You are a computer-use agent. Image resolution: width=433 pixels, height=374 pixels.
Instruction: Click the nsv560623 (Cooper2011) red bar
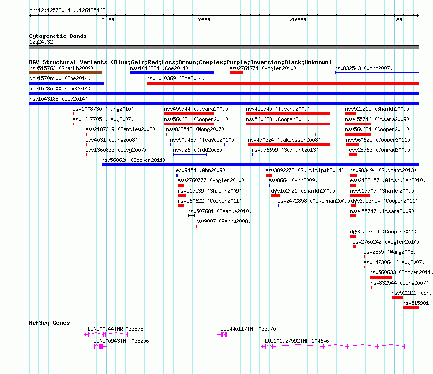pyautogui.click(x=288, y=124)
